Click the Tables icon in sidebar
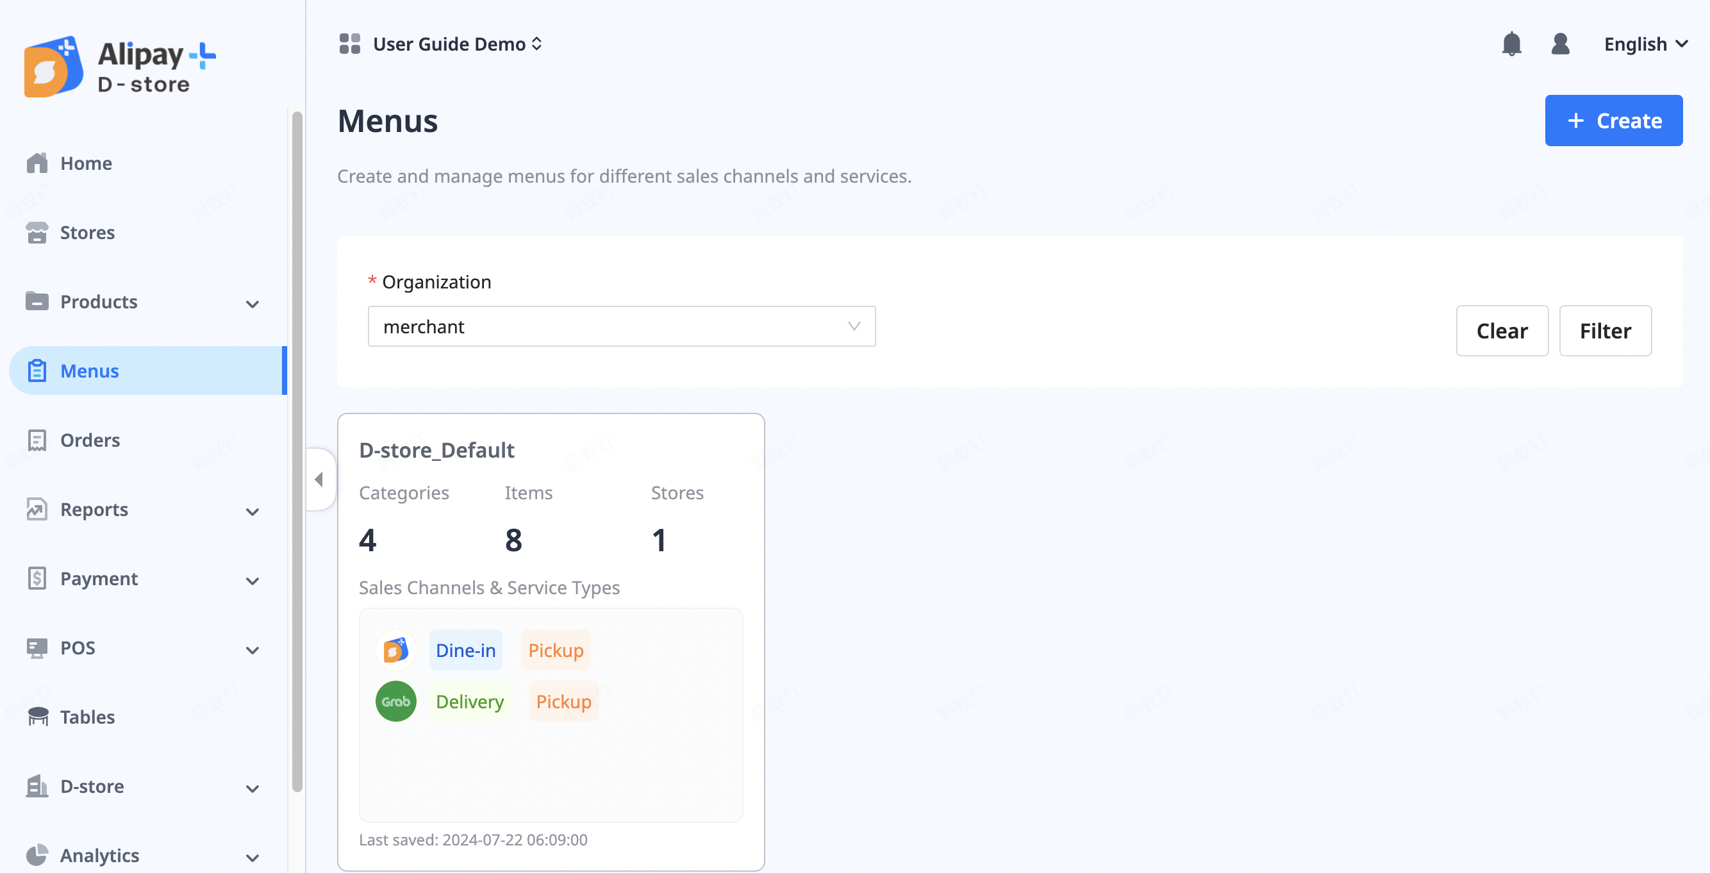The image size is (1710, 873). pyautogui.click(x=37, y=717)
